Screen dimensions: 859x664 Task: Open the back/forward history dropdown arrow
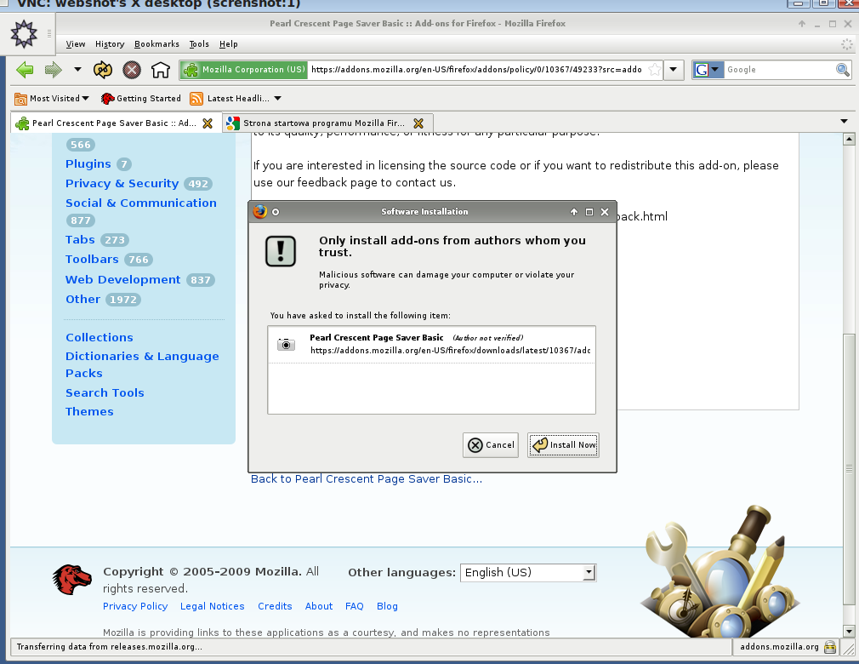[77, 70]
